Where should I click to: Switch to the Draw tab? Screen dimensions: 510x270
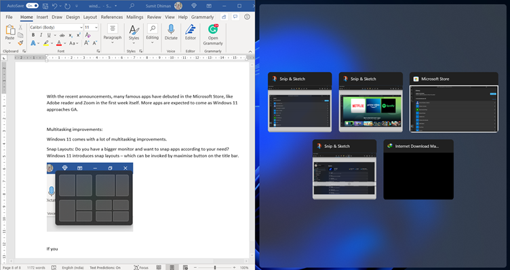click(57, 17)
